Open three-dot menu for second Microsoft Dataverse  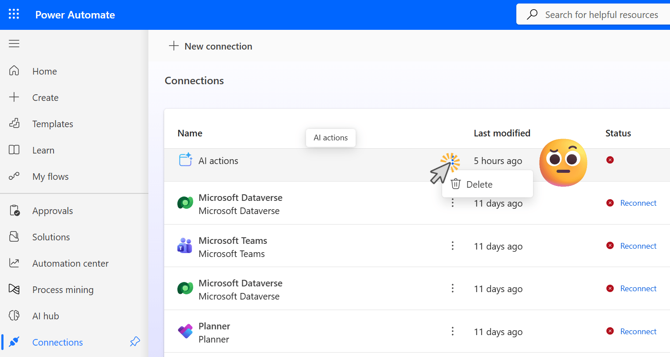point(453,288)
